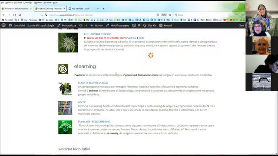The height and width of the screenshot is (156, 278).
Task: Open the Z Zoom bookmark
Action: click(190, 20)
